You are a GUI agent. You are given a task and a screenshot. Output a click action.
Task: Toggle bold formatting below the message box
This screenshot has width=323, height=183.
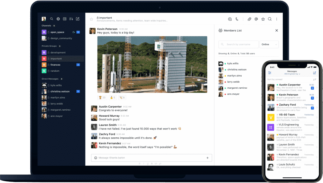click(139, 164)
